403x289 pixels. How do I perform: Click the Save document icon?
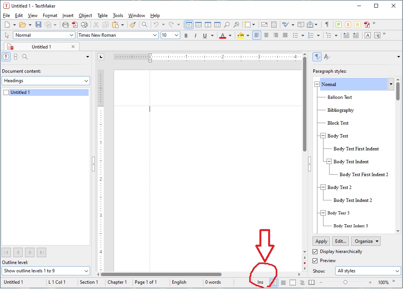click(38, 25)
